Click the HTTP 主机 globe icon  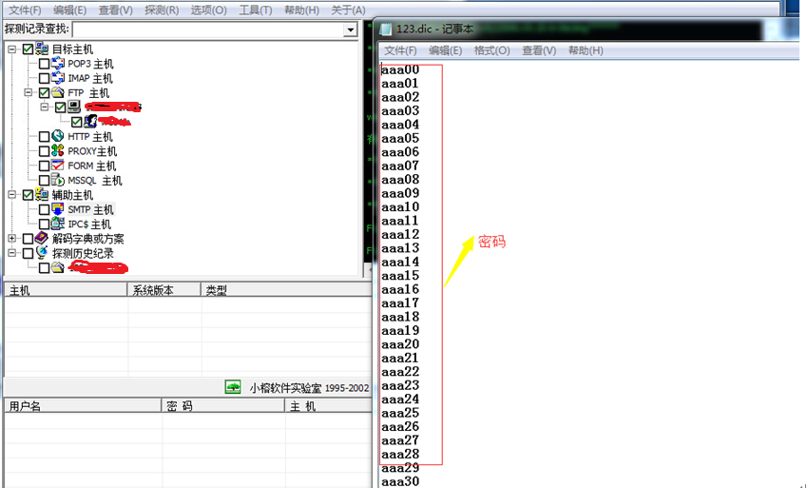point(58,137)
